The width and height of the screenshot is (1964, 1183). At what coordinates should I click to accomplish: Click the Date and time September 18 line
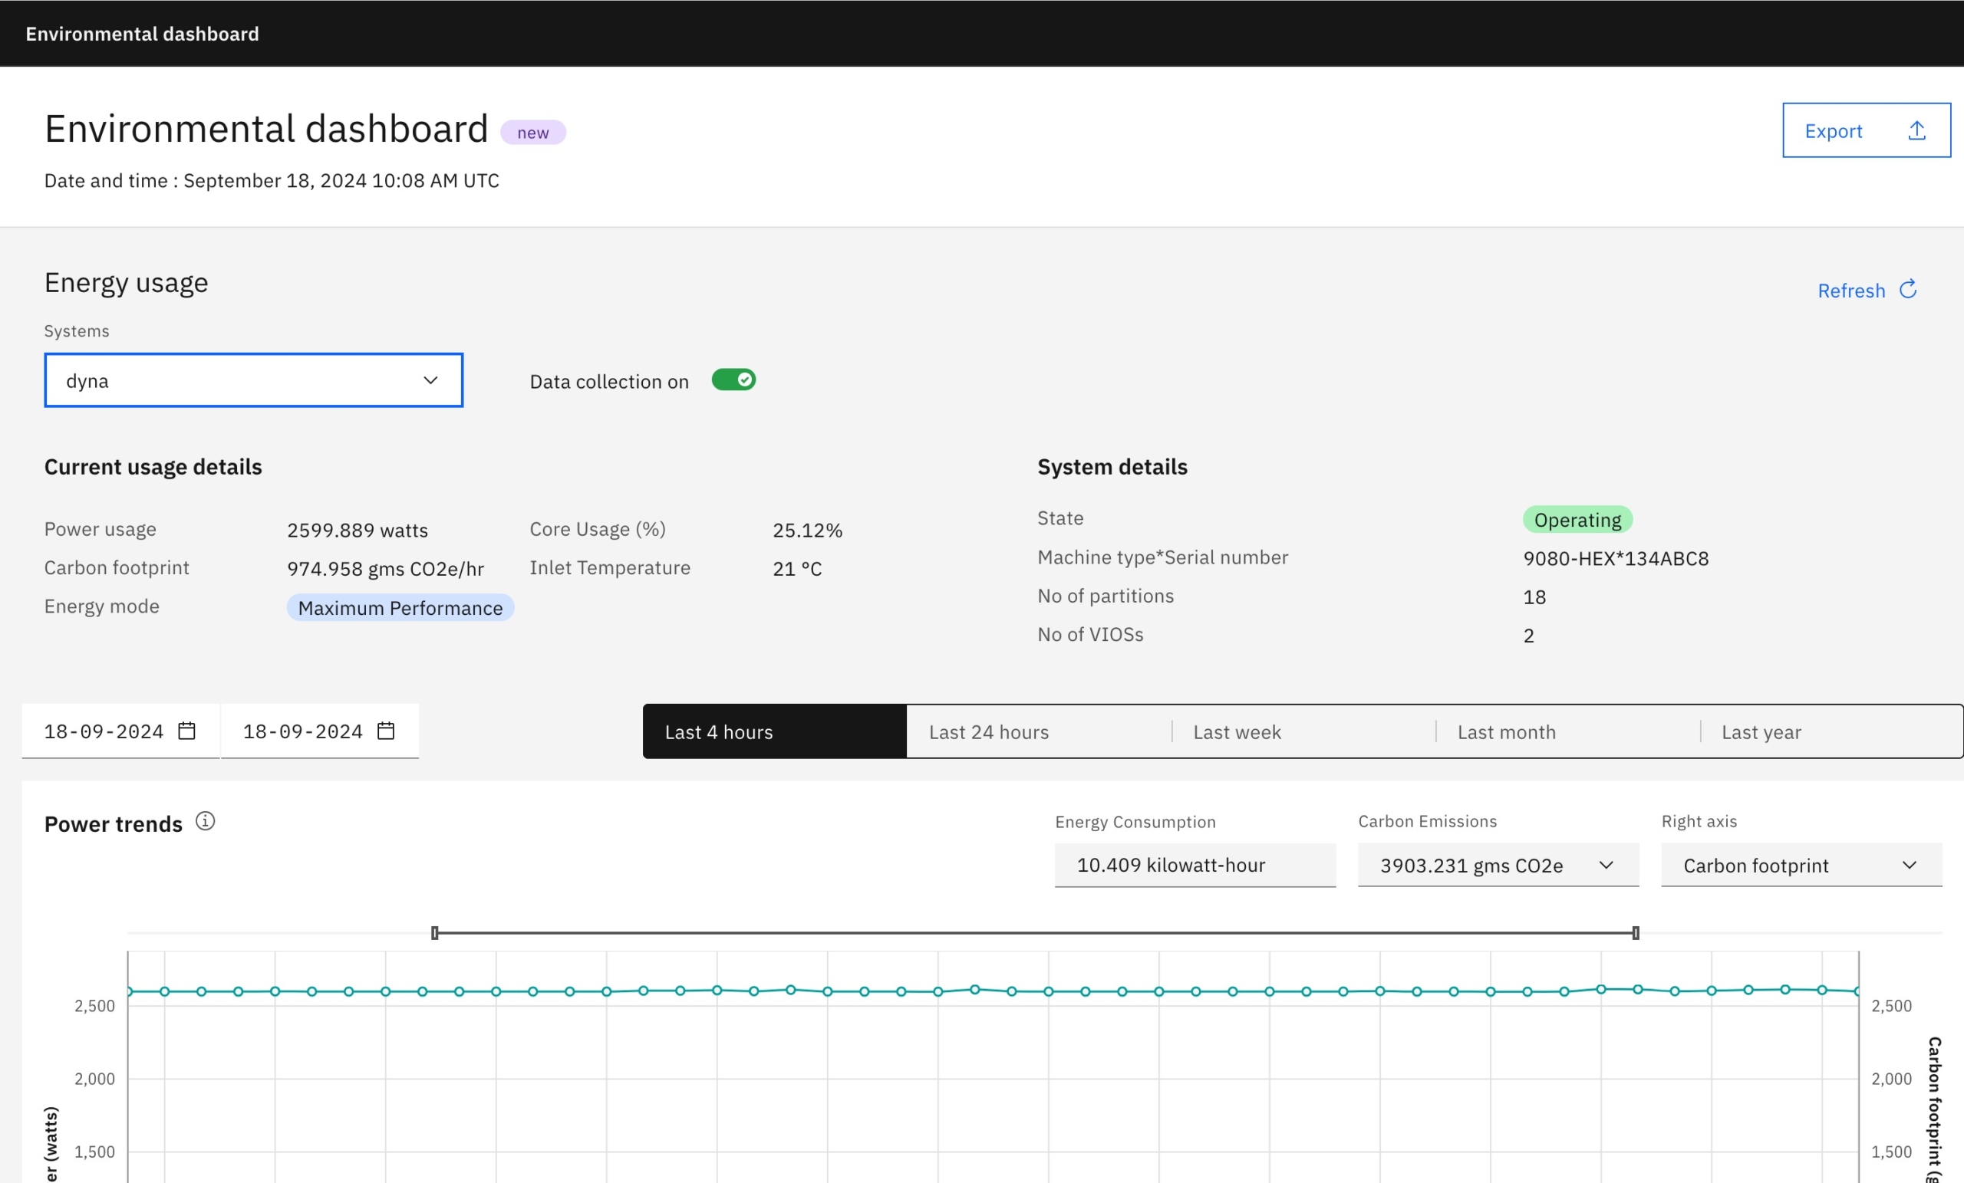(x=272, y=180)
